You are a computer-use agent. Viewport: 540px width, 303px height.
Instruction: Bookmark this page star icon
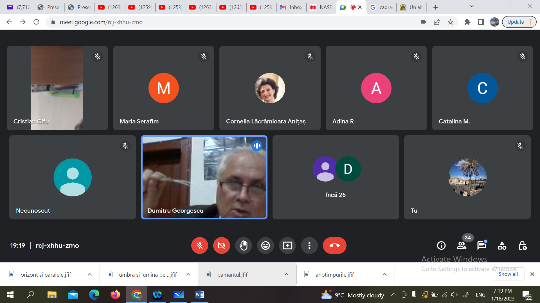click(451, 22)
